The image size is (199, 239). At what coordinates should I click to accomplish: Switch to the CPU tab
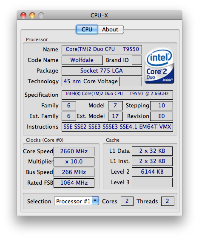(87, 29)
